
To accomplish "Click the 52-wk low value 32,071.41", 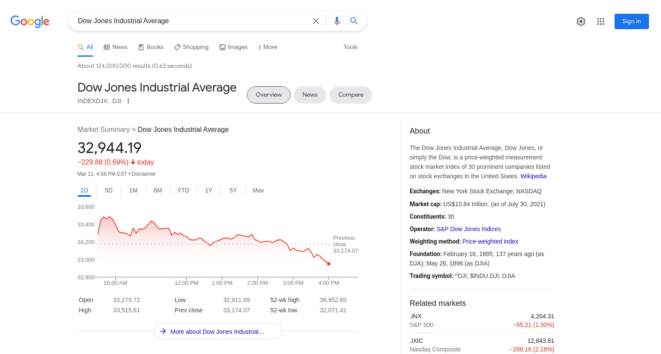I will [333, 310].
